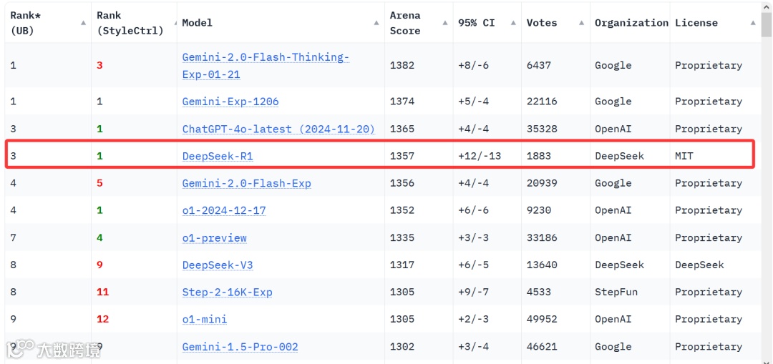This screenshot has width=773, height=364.
Task: Click the 49952 votes for o1-mini
Action: tap(542, 319)
